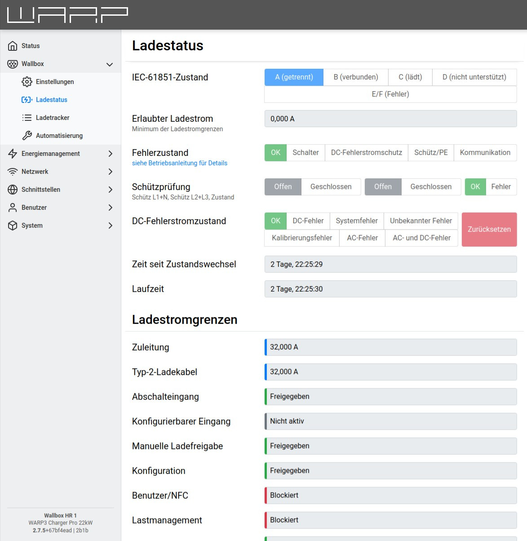Click the Schnittstellen globe icon

(13, 190)
